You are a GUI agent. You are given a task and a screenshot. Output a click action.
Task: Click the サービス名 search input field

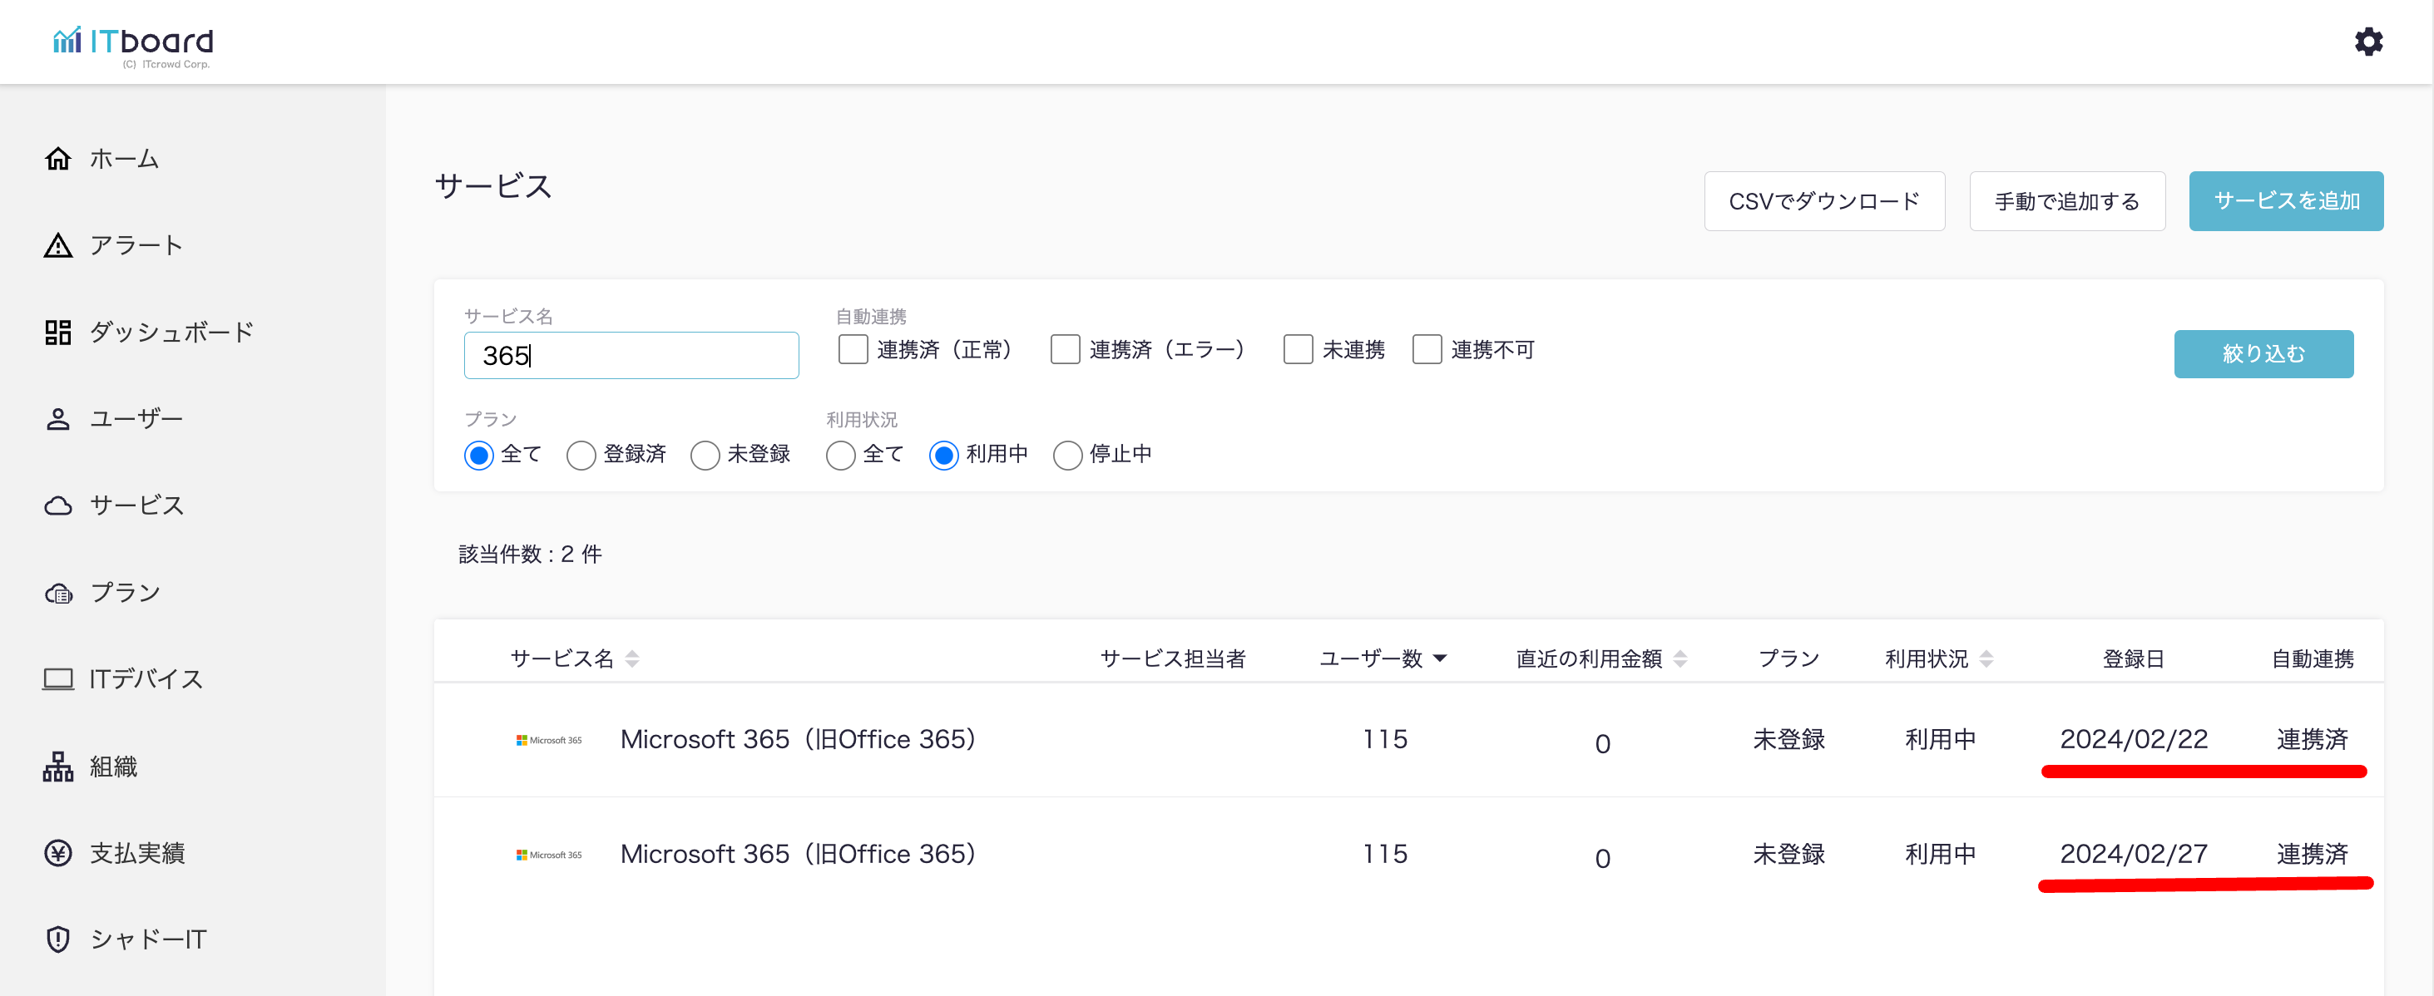631,356
